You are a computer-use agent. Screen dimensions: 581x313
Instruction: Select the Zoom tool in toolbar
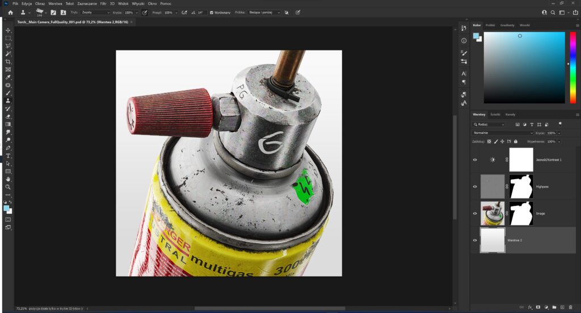point(8,187)
